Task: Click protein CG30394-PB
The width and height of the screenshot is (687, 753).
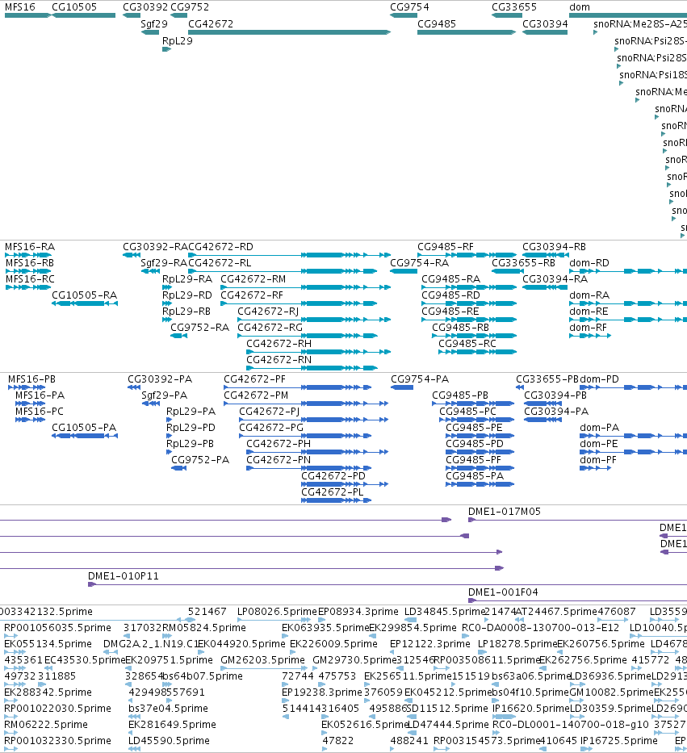Action: coord(555,395)
